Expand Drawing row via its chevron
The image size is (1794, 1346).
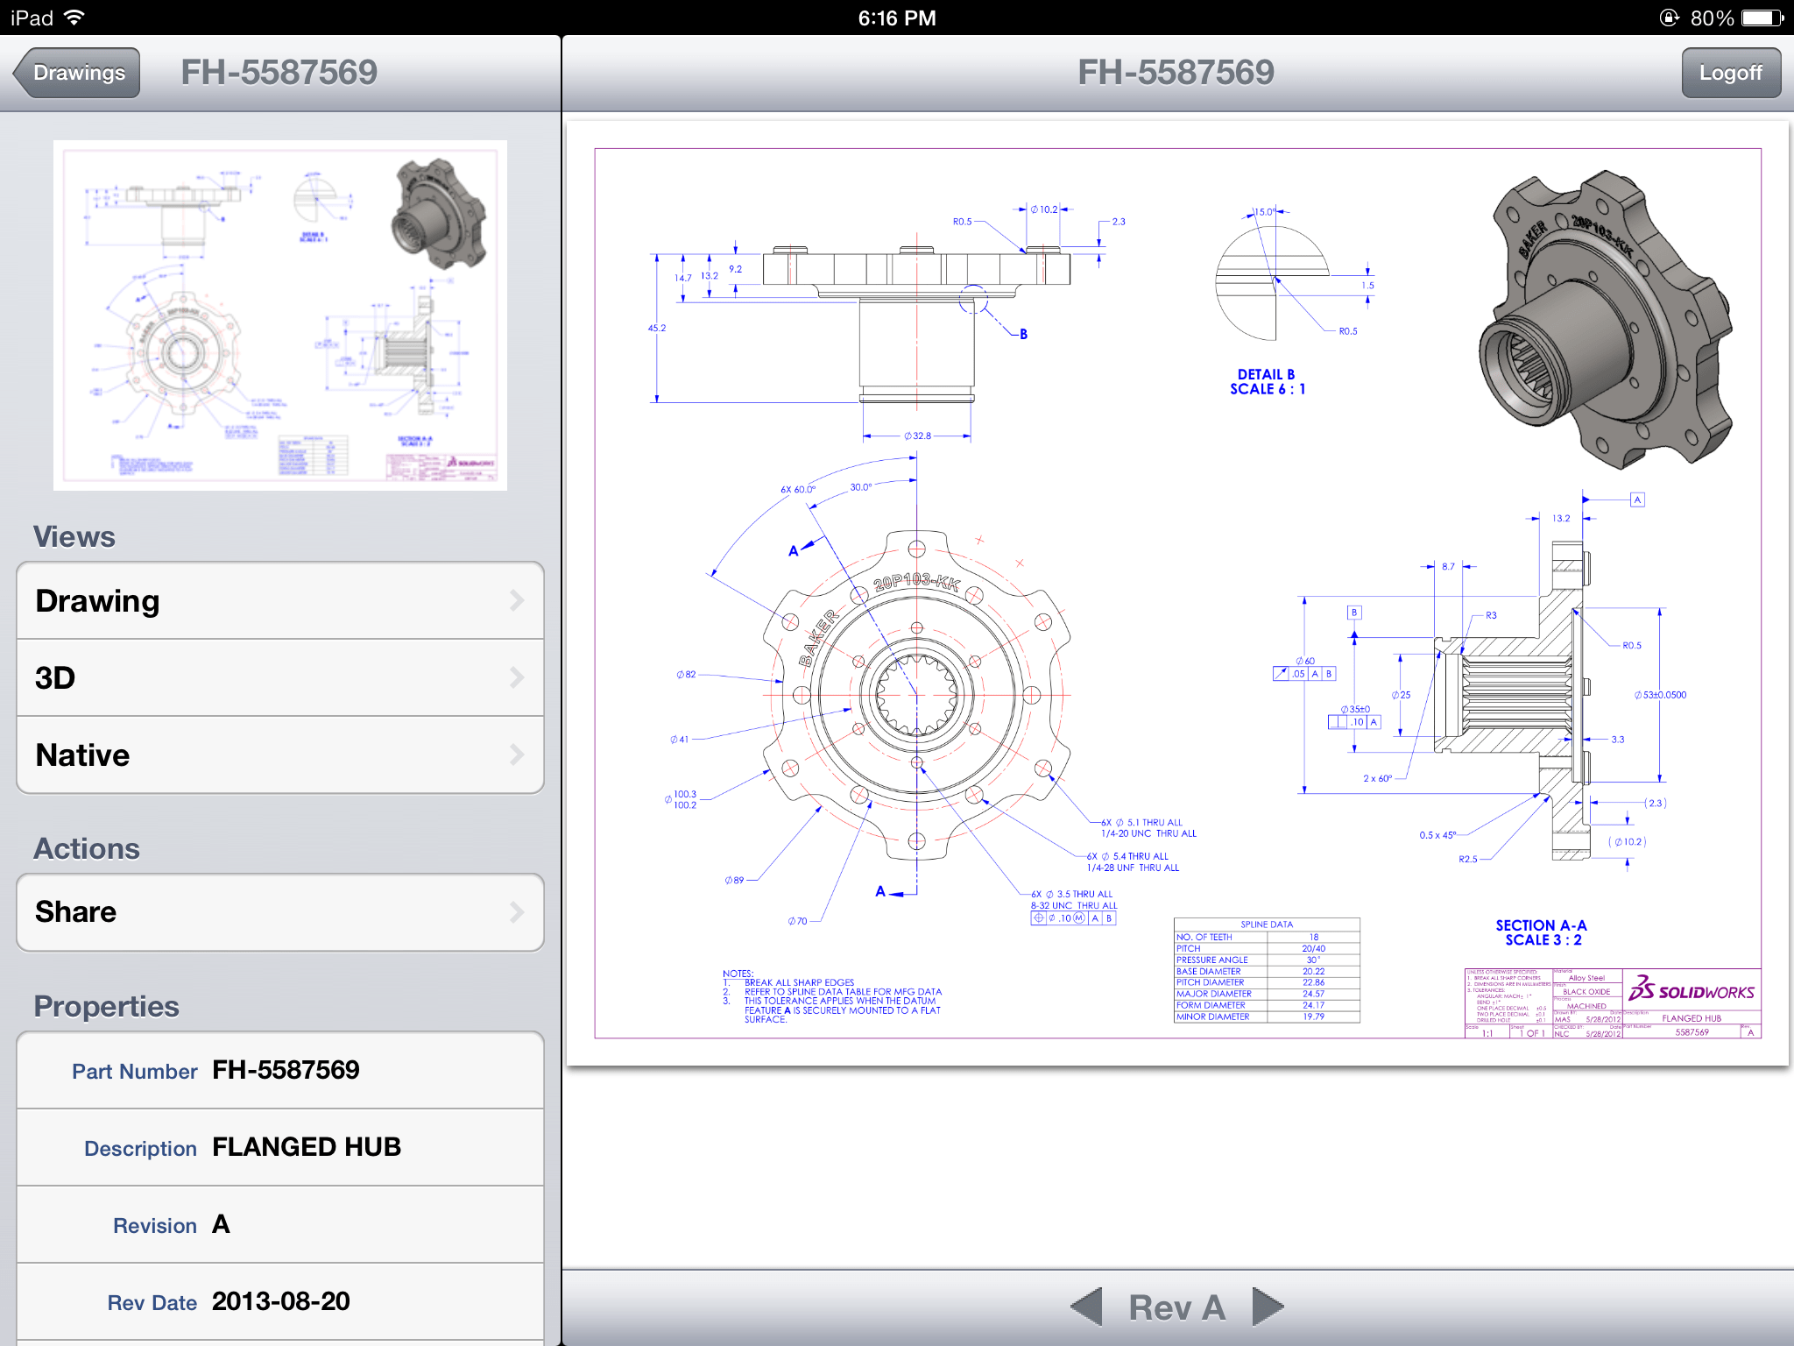coord(517,601)
